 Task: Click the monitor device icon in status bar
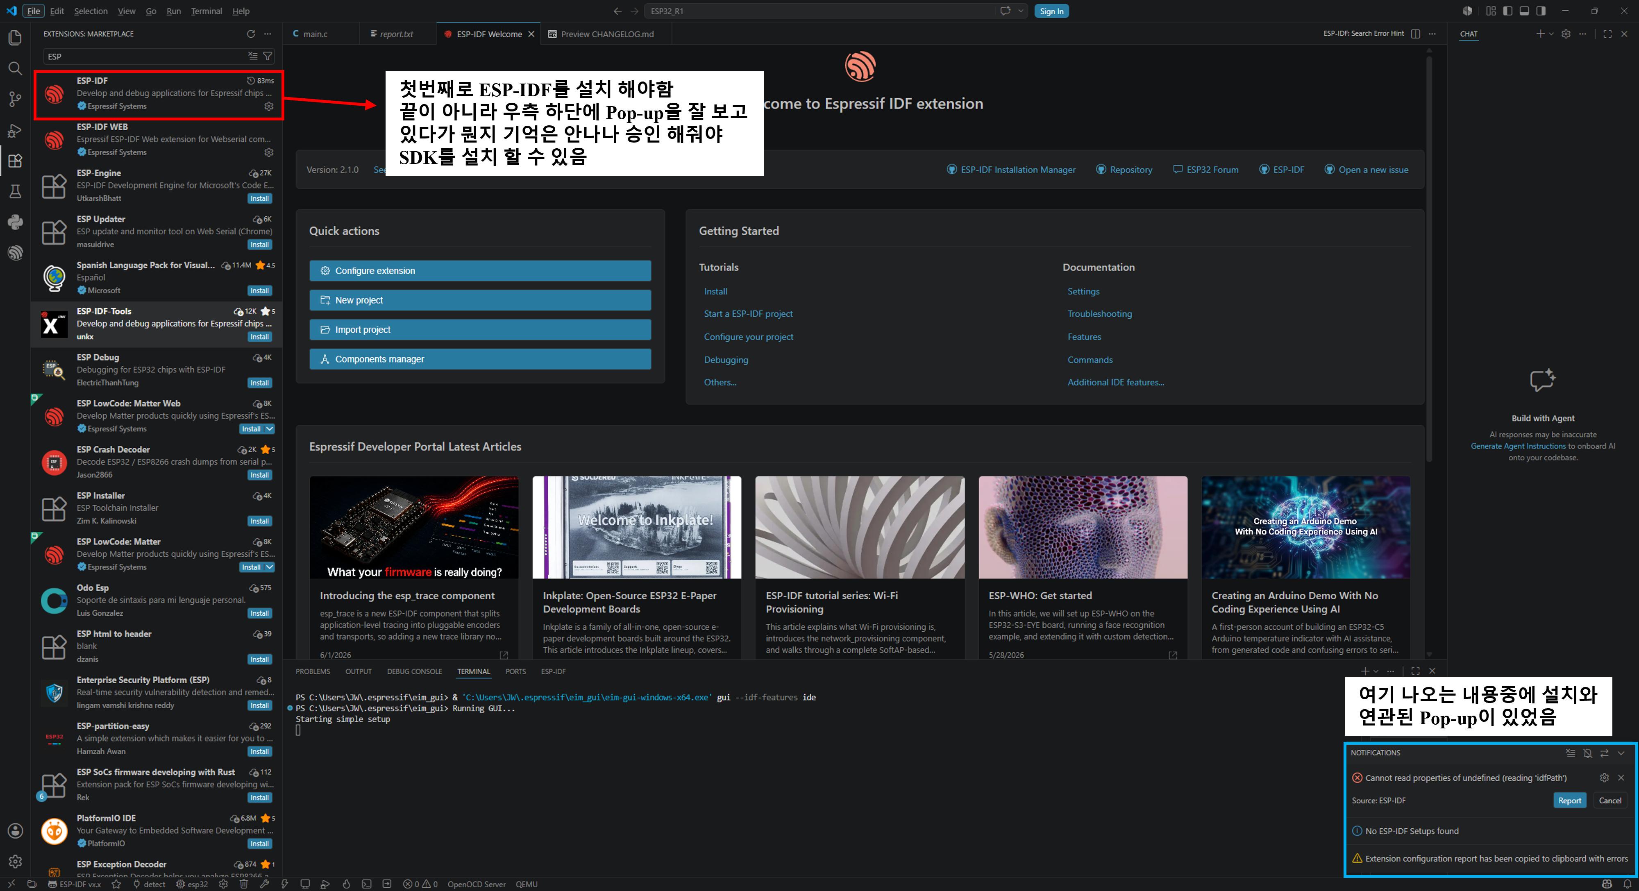305,884
